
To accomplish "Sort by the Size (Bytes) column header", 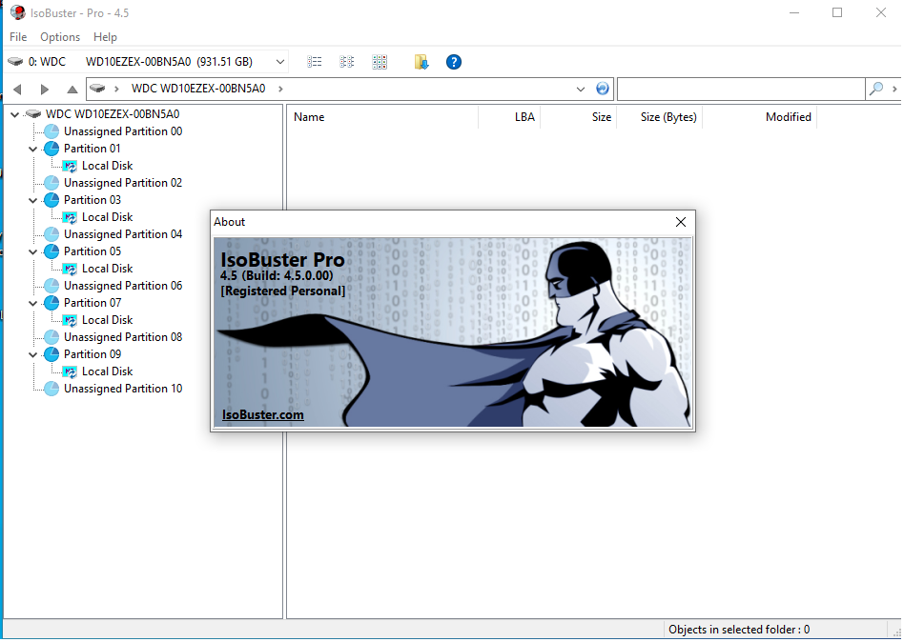I will click(660, 117).
